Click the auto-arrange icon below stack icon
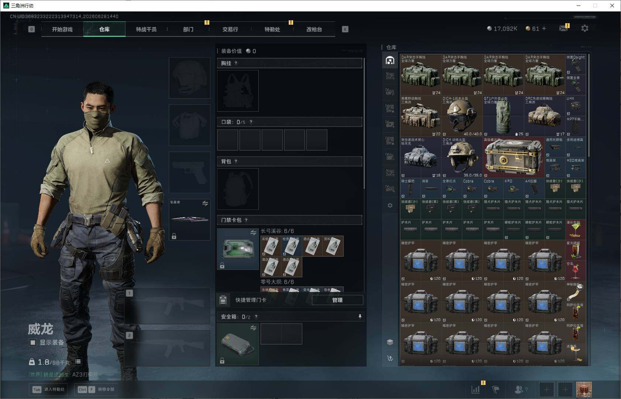This screenshot has height=399, width=621. click(390, 358)
